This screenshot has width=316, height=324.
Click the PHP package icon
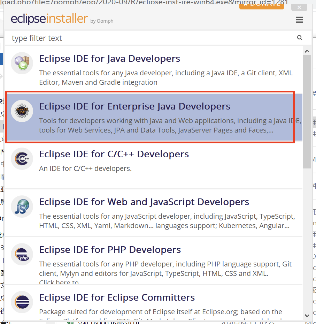click(x=22, y=254)
